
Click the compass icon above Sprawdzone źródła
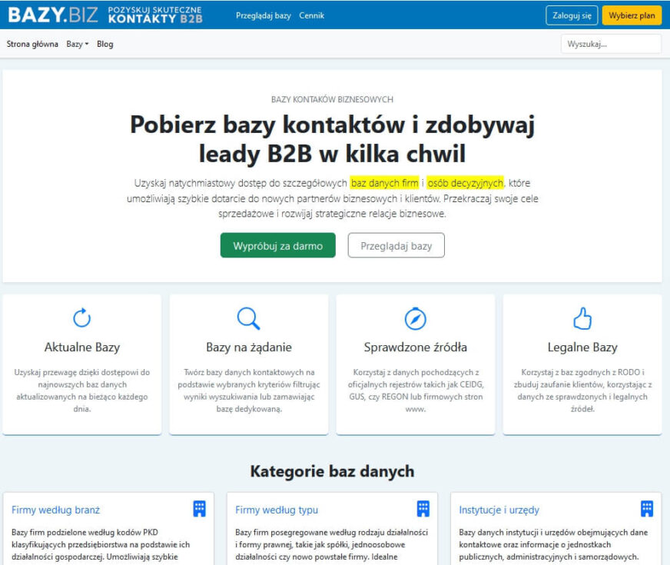pyautogui.click(x=415, y=317)
